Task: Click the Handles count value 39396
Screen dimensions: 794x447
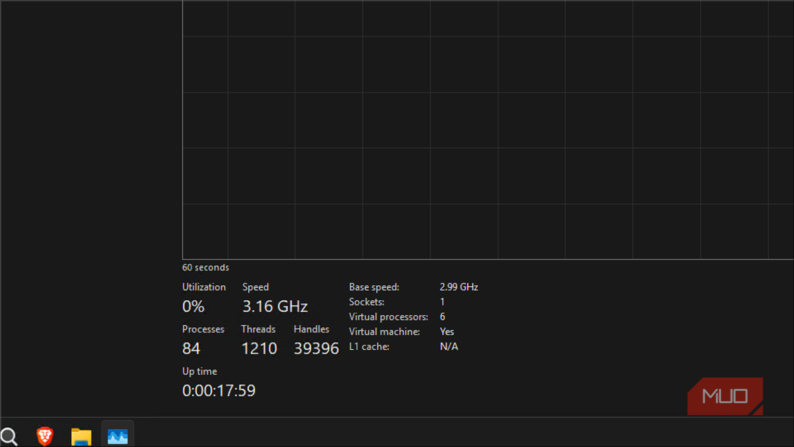Action: click(316, 348)
